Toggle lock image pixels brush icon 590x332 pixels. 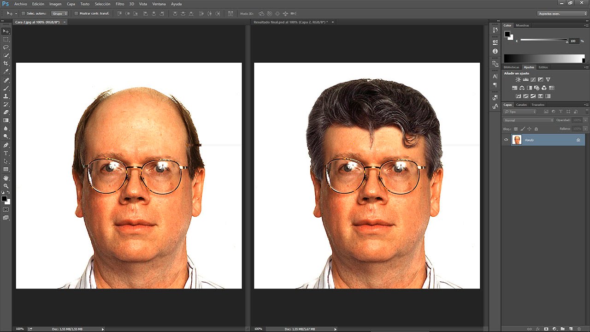click(x=522, y=129)
